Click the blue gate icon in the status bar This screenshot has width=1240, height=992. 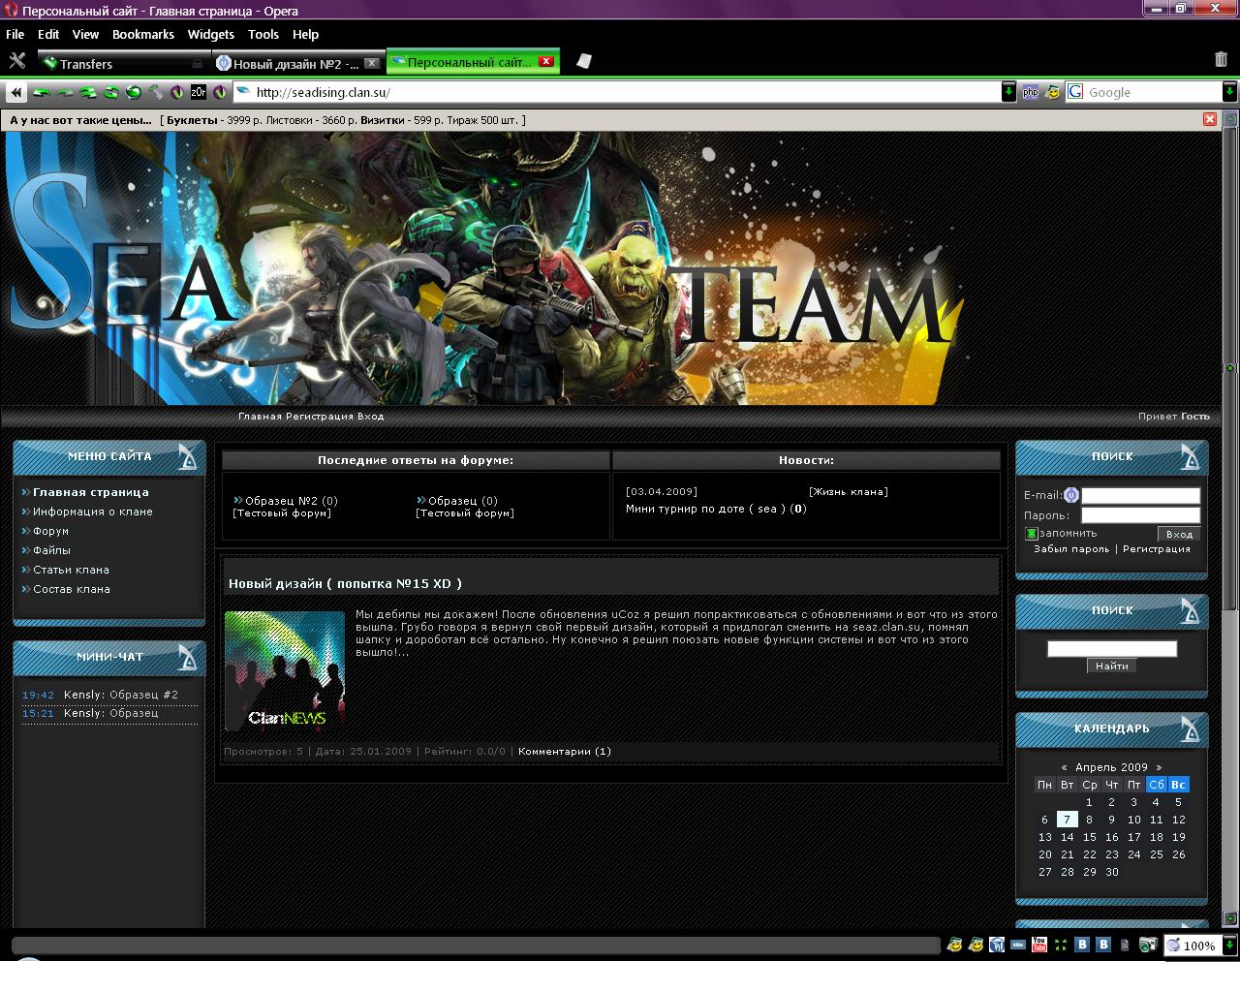997,945
